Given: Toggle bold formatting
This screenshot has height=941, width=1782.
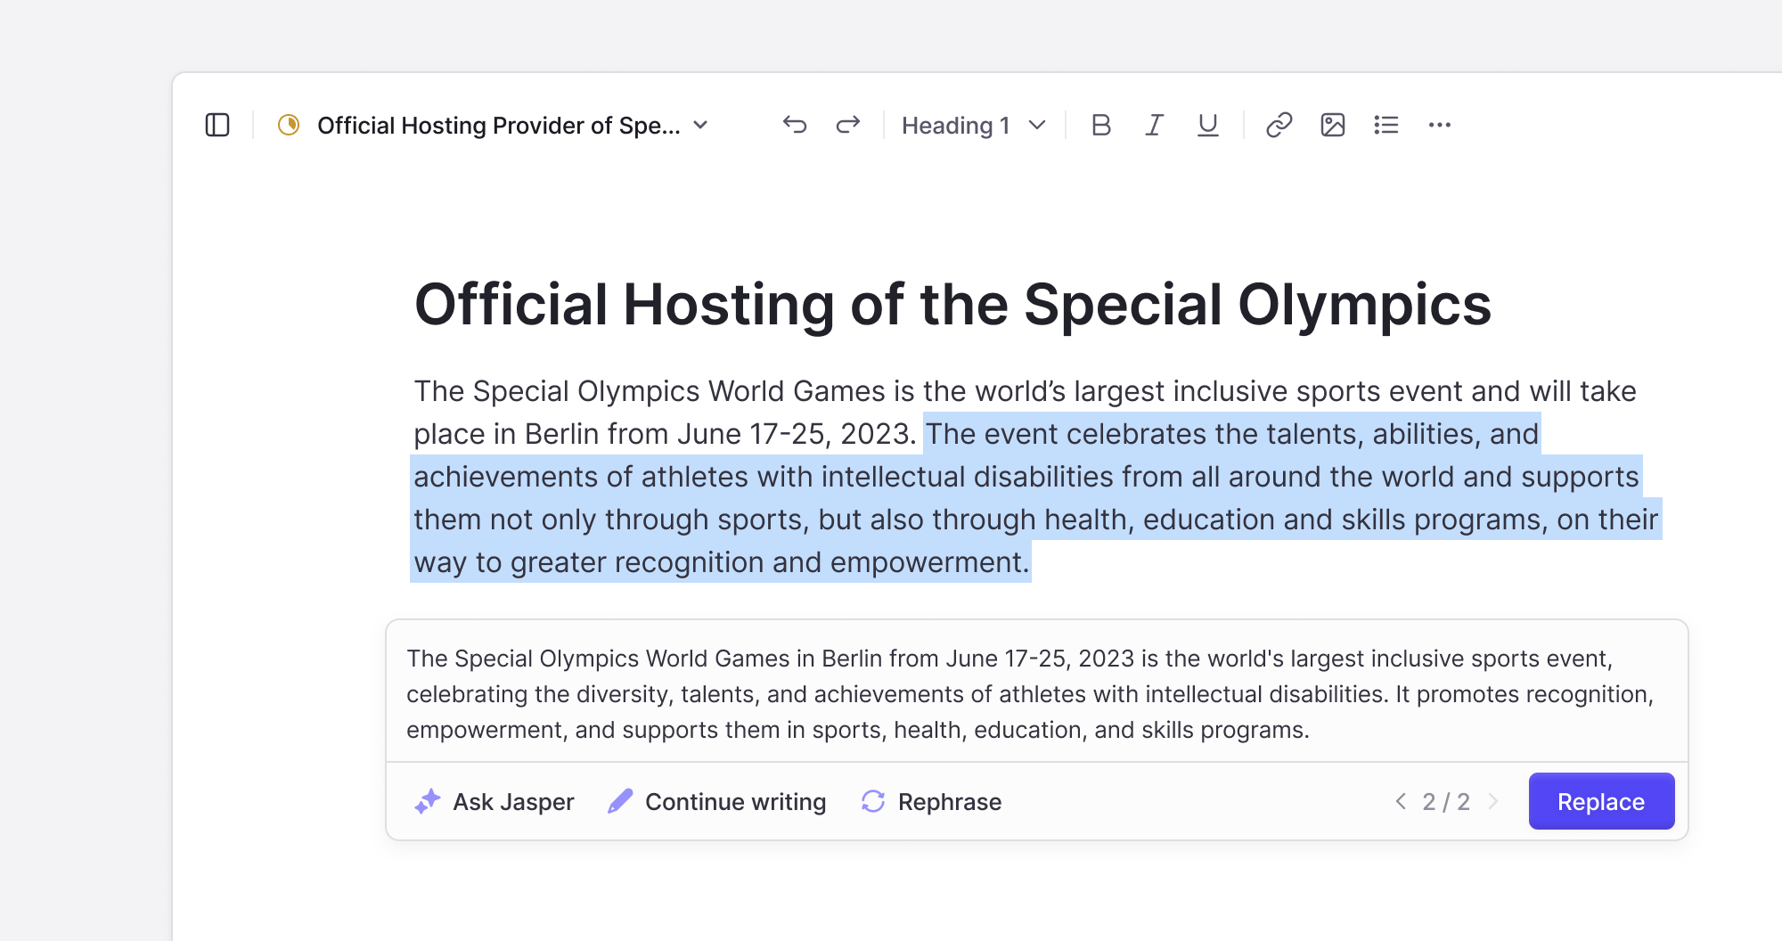Looking at the screenshot, I should [1101, 125].
